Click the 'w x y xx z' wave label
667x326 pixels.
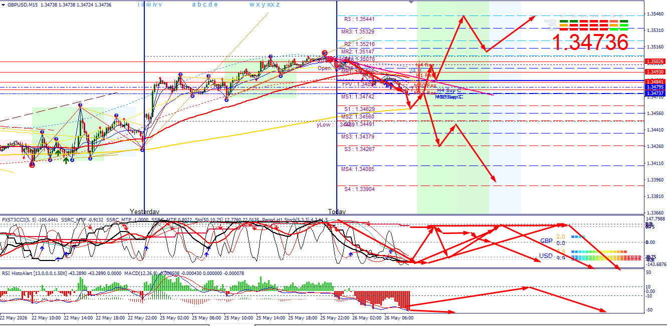265,4
